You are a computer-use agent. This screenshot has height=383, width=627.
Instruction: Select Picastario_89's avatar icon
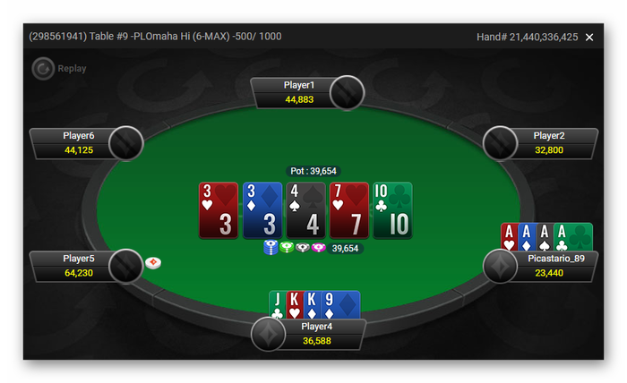[500, 267]
